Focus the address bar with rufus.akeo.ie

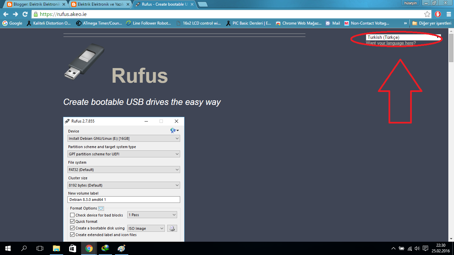click(x=232, y=14)
